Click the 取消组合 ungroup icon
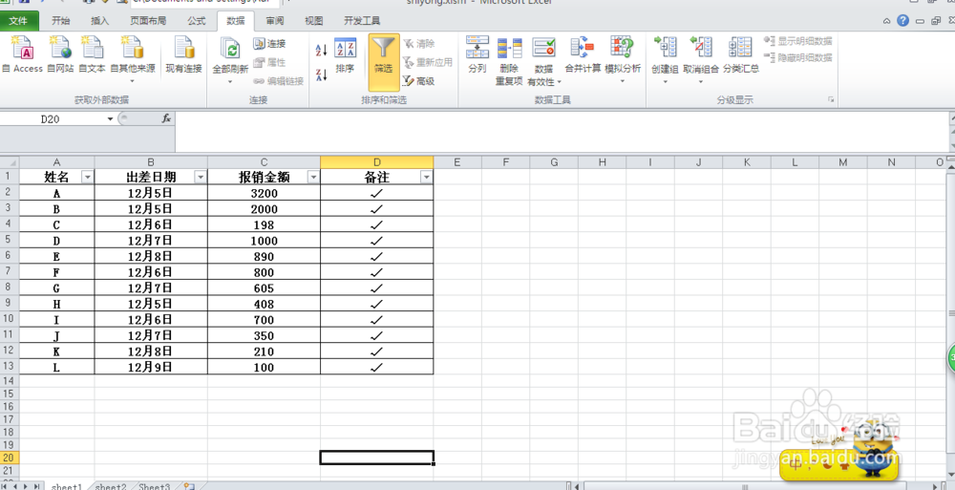The height and width of the screenshot is (490, 955). coord(700,59)
